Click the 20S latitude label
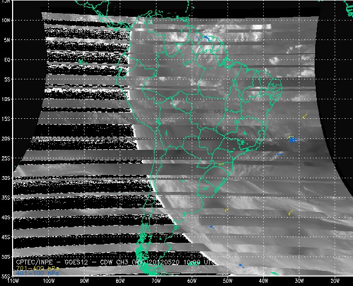This screenshot has width=353, height=286. [6, 139]
